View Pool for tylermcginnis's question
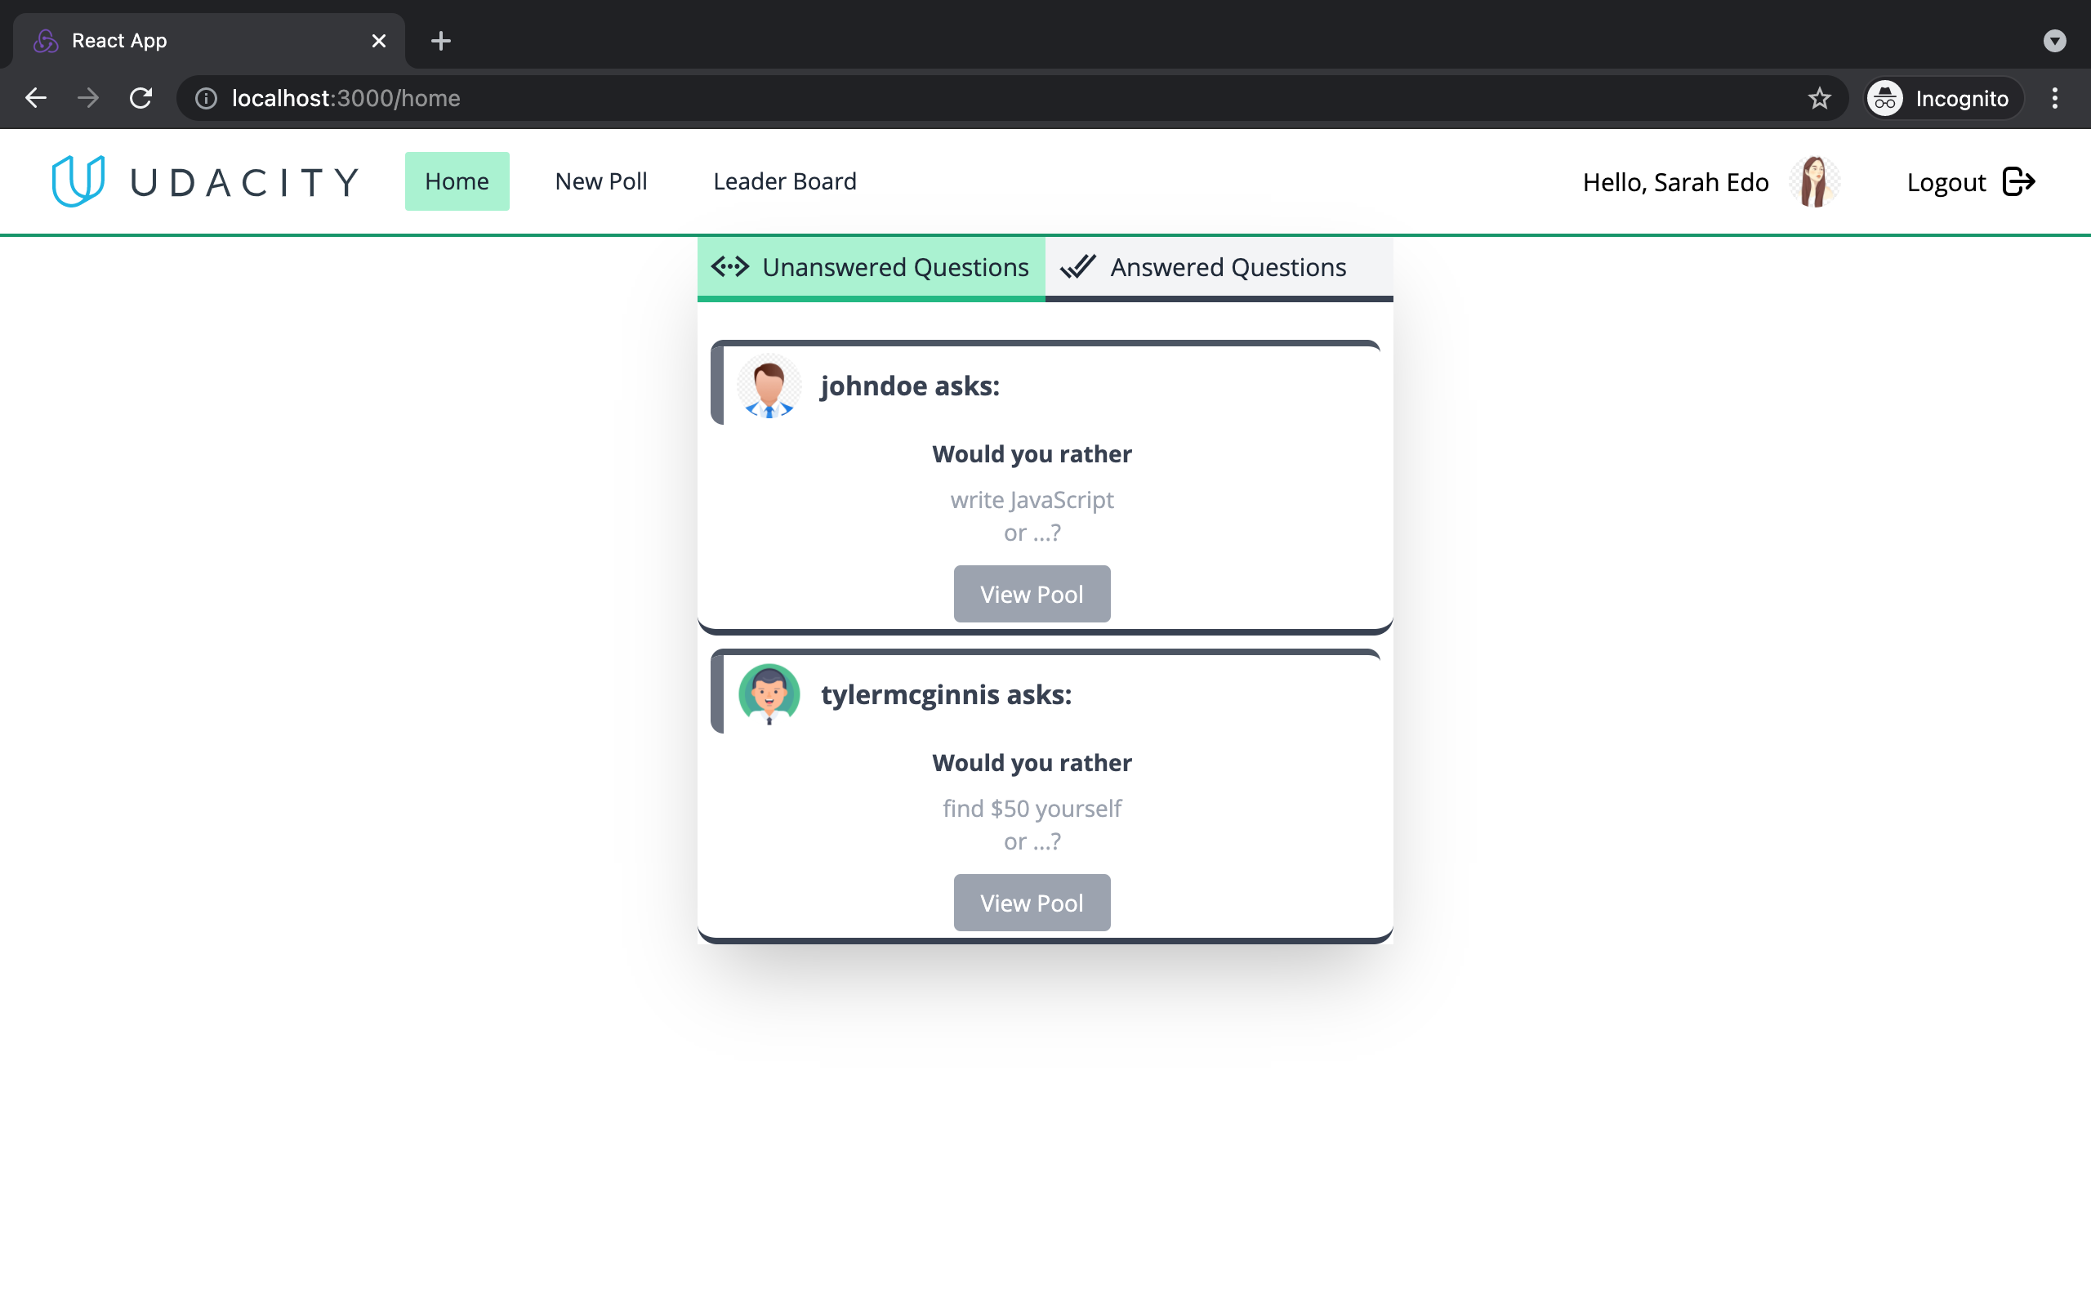Viewport: 2091px width, 1307px height. (1031, 903)
